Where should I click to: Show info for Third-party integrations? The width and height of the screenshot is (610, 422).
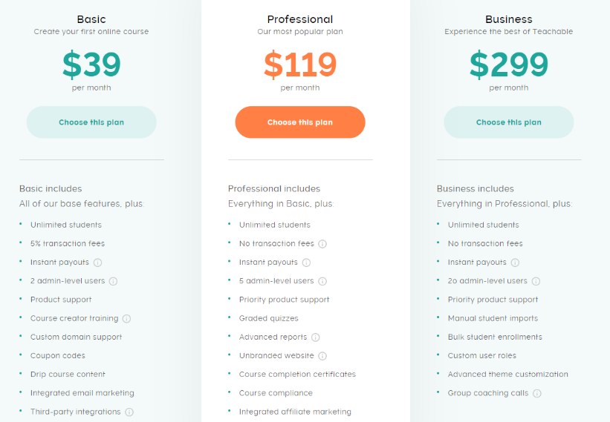coord(129,412)
